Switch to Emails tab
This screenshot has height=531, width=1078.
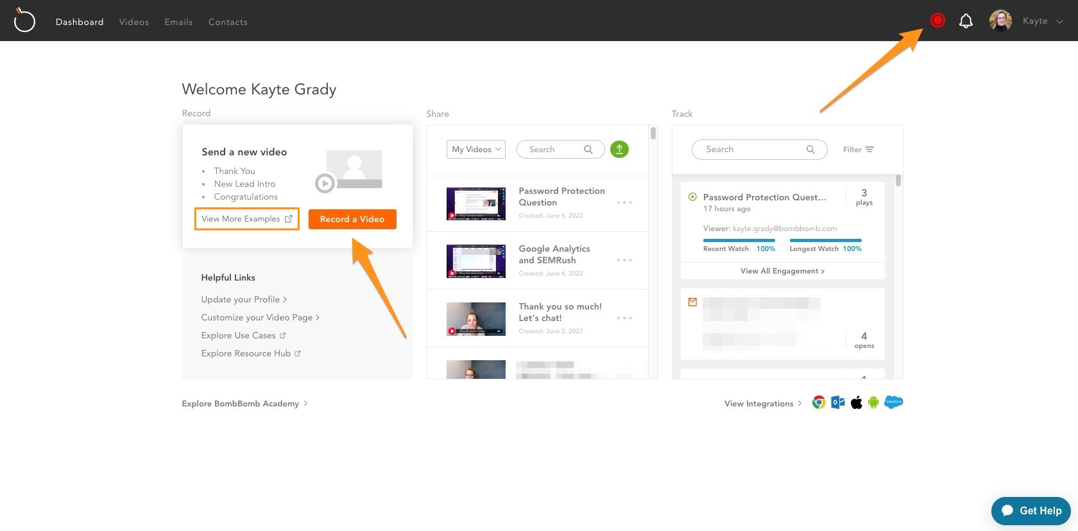tap(178, 22)
